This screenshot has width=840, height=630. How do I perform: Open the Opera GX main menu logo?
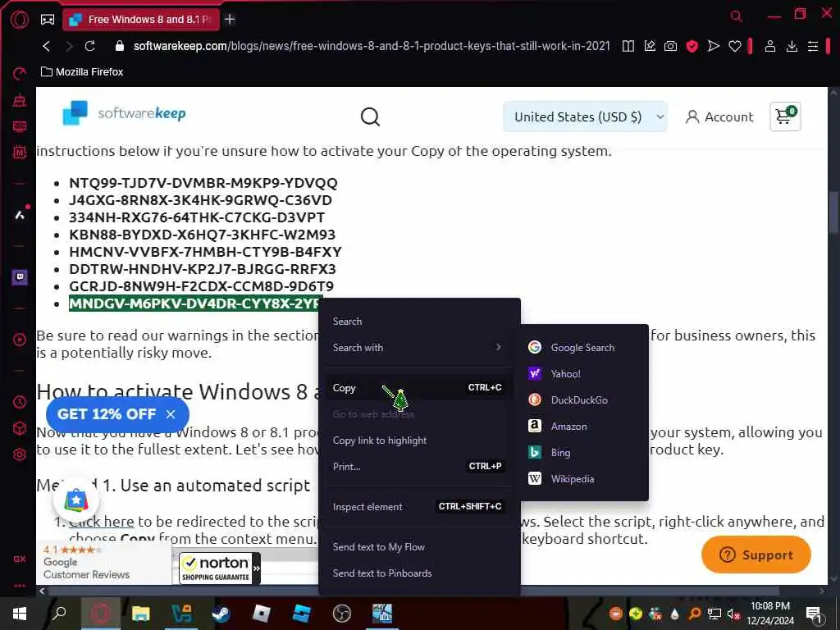20,20
